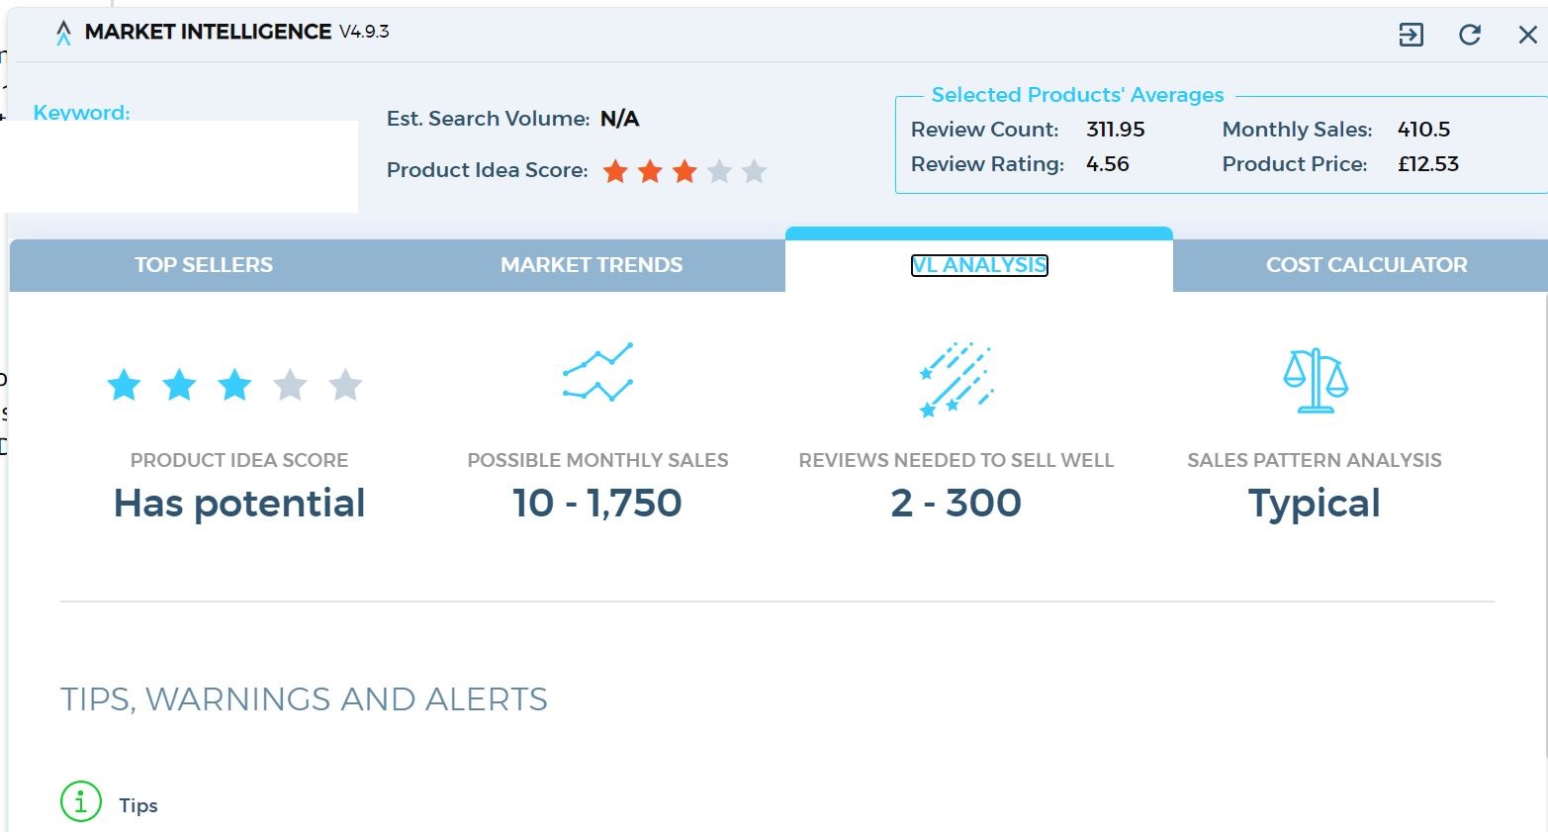Viewport: 1548px width, 832px height.
Task: Click the blue product idea score stars
Action: 234,385
